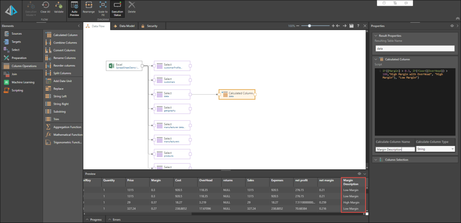Click the zoom slider handle
The image size is (461, 223).
310,26
